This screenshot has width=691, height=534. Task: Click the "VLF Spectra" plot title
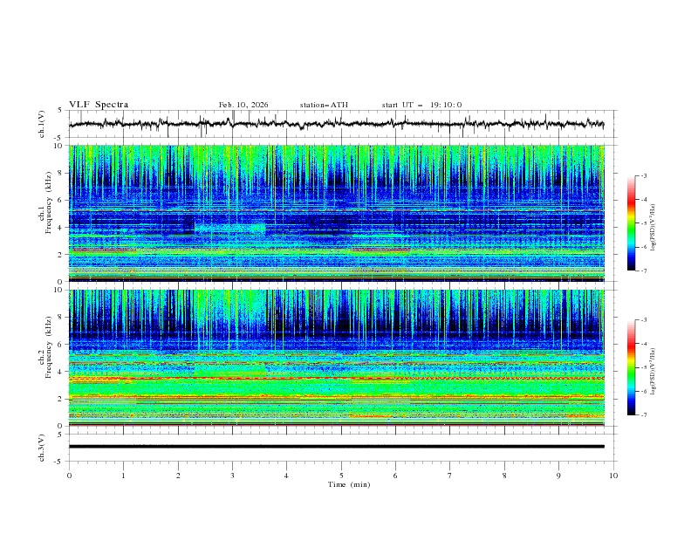(x=99, y=105)
